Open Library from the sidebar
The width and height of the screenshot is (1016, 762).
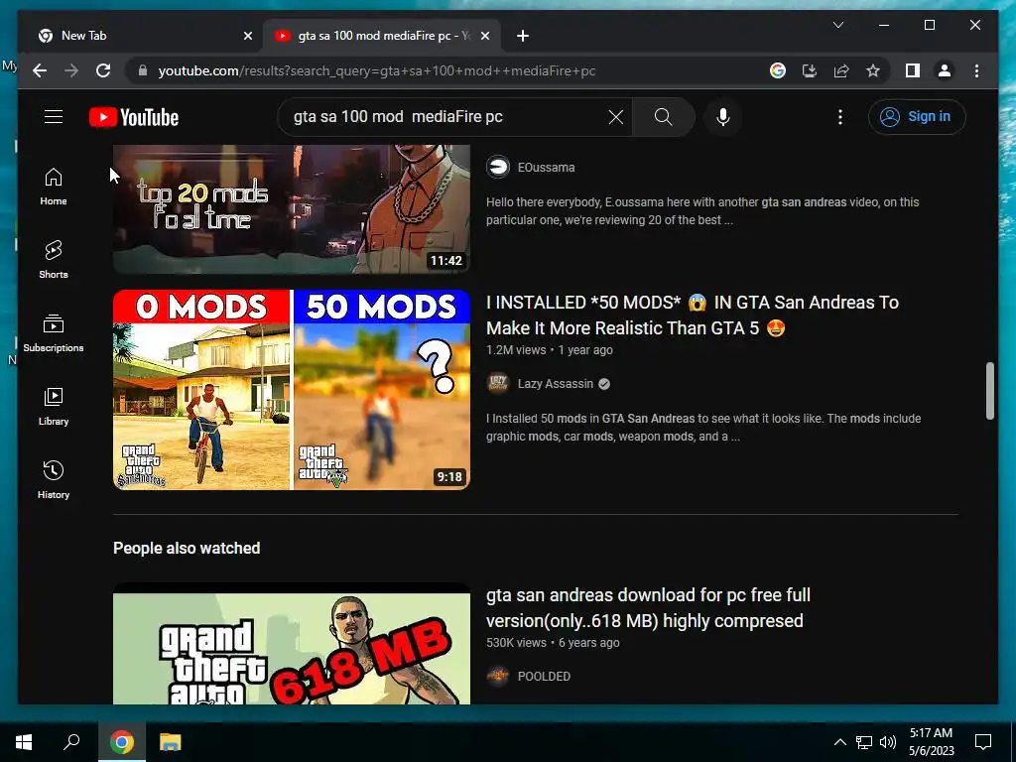(x=54, y=406)
